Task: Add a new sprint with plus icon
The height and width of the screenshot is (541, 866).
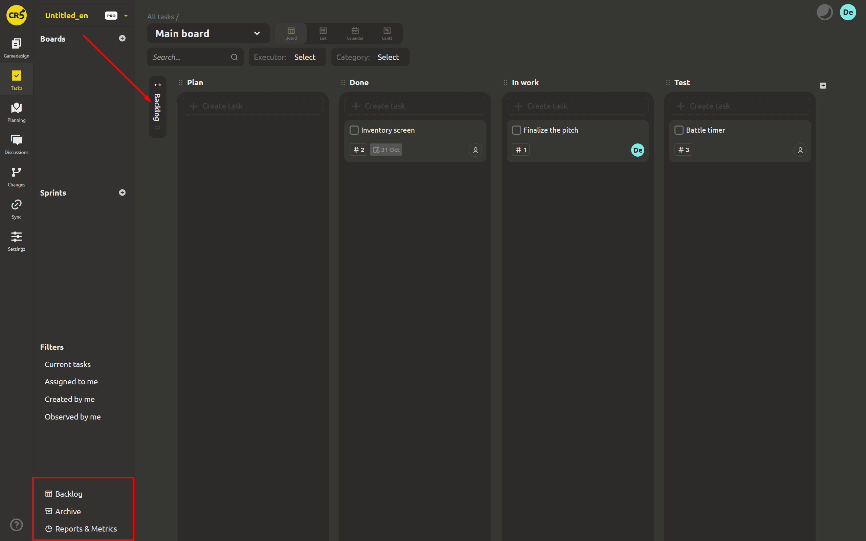Action: pos(122,193)
